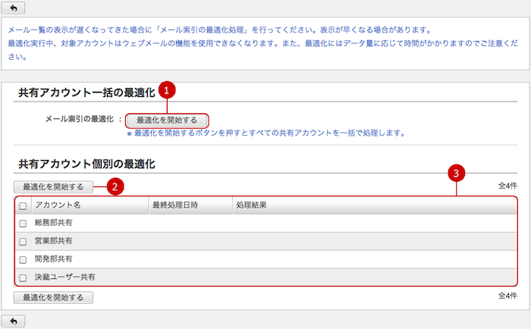The image size is (531, 329).
Task: Click 最適化を開始する above the account table
Action: (x=53, y=186)
